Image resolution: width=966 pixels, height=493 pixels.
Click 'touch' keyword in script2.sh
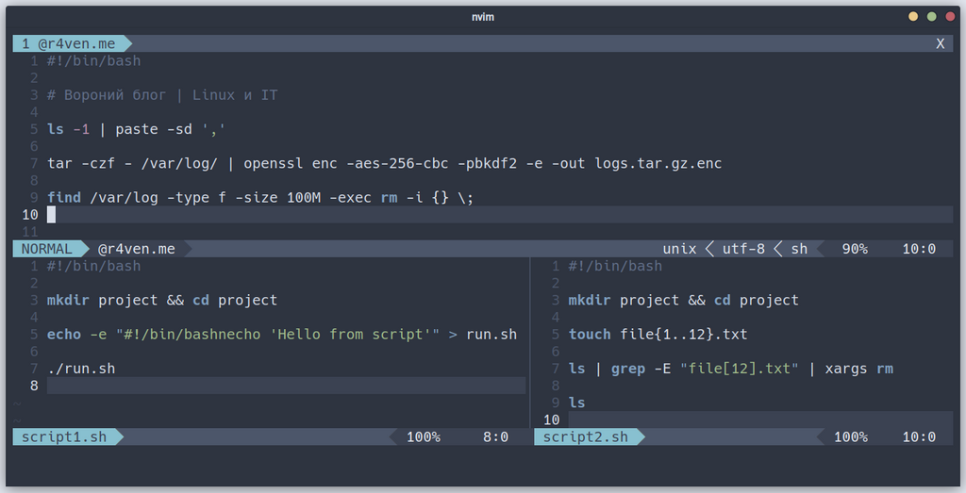click(x=589, y=335)
